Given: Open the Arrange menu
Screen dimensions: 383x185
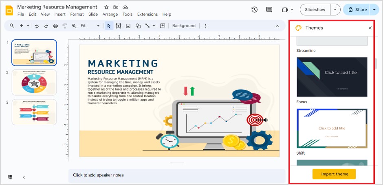Looking at the screenshot, I should pyautogui.click(x=110, y=14).
